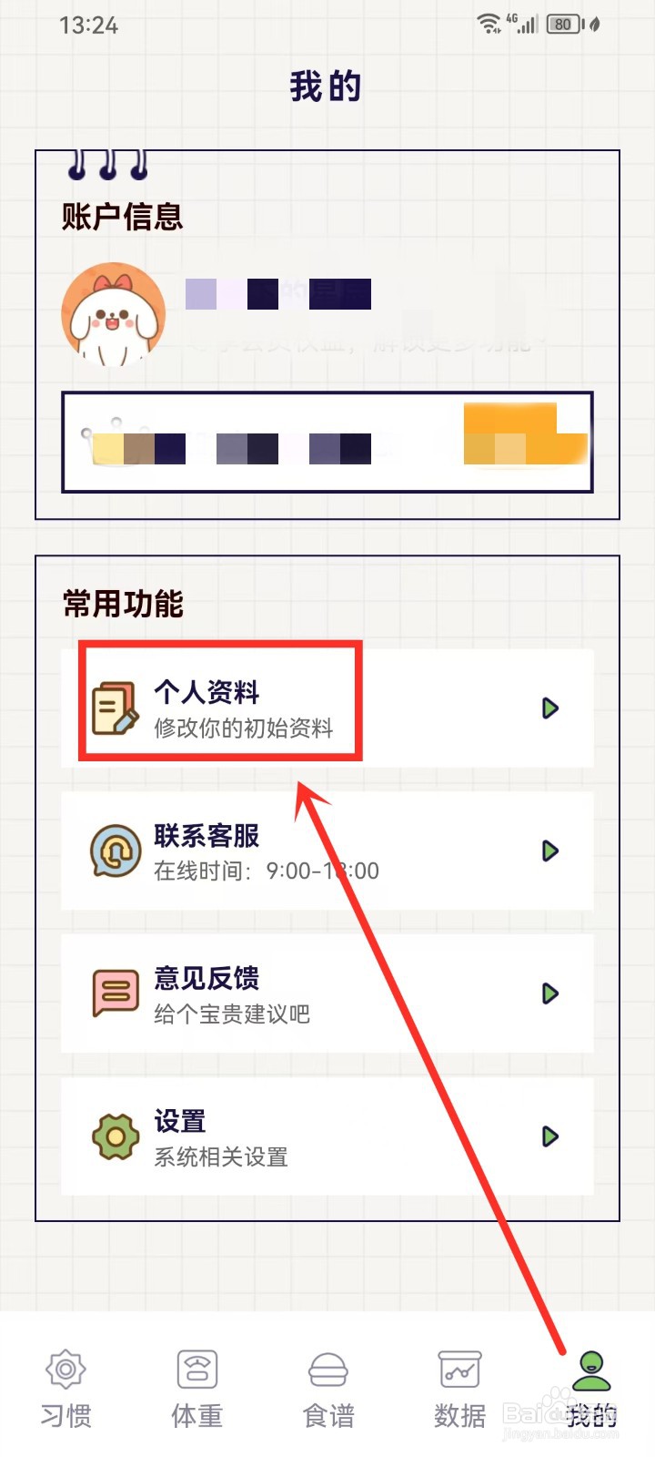Tap the 设置 green gear icon
Viewport: 655px width, 1457px height.
click(x=116, y=1136)
